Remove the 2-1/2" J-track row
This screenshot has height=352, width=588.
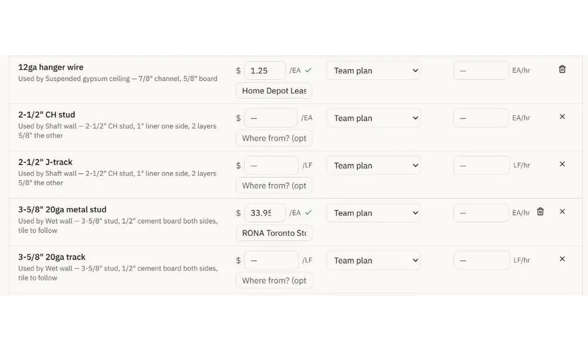562,164
